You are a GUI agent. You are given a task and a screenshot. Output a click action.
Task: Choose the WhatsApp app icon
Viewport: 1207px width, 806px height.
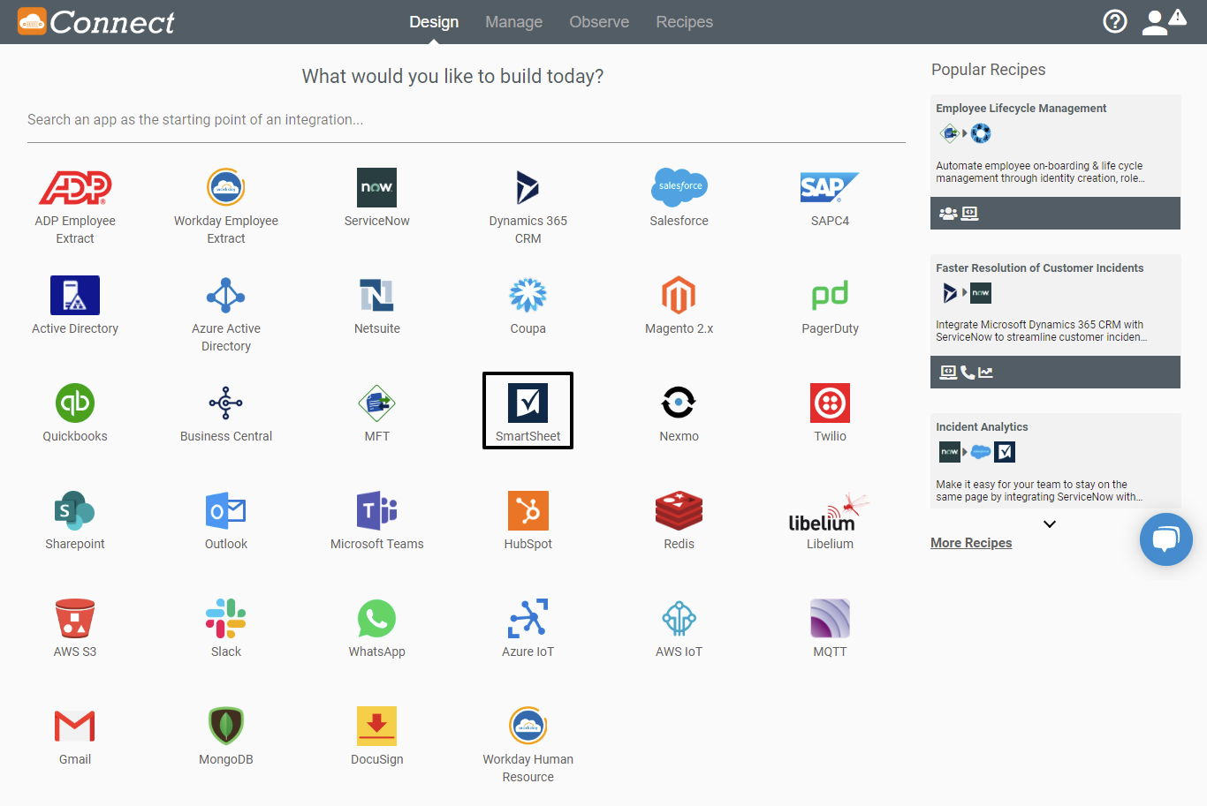tap(377, 618)
